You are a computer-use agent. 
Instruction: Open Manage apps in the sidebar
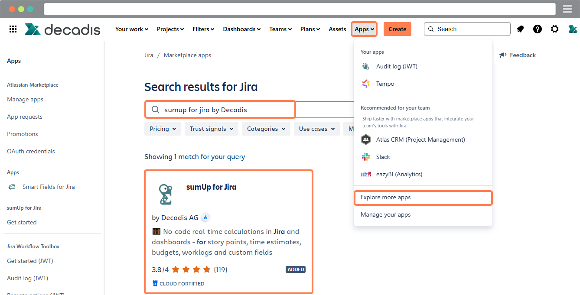coord(25,99)
